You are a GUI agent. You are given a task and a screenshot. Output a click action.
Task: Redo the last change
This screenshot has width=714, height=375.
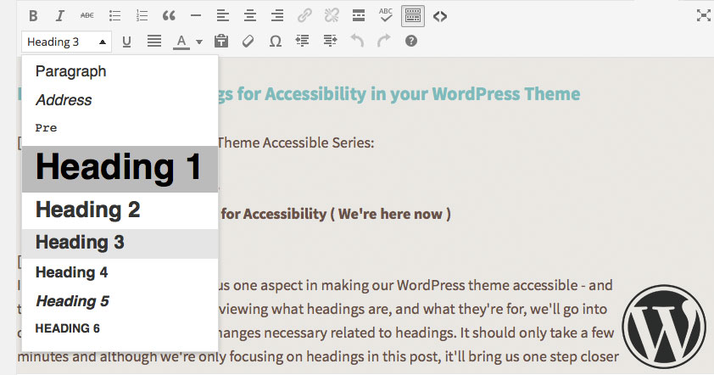click(x=384, y=41)
